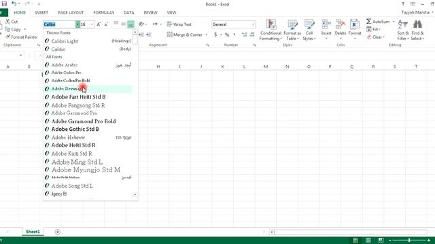The height and width of the screenshot is (244, 435).
Task: Click the Clear eraser icon
Action: click(x=369, y=37)
